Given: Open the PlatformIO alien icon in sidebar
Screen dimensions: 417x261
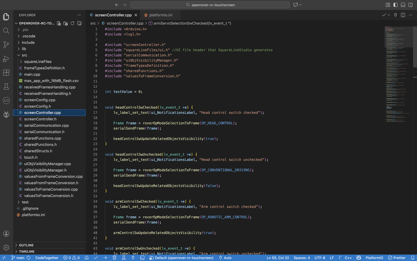Looking at the screenshot, I should [6, 114].
